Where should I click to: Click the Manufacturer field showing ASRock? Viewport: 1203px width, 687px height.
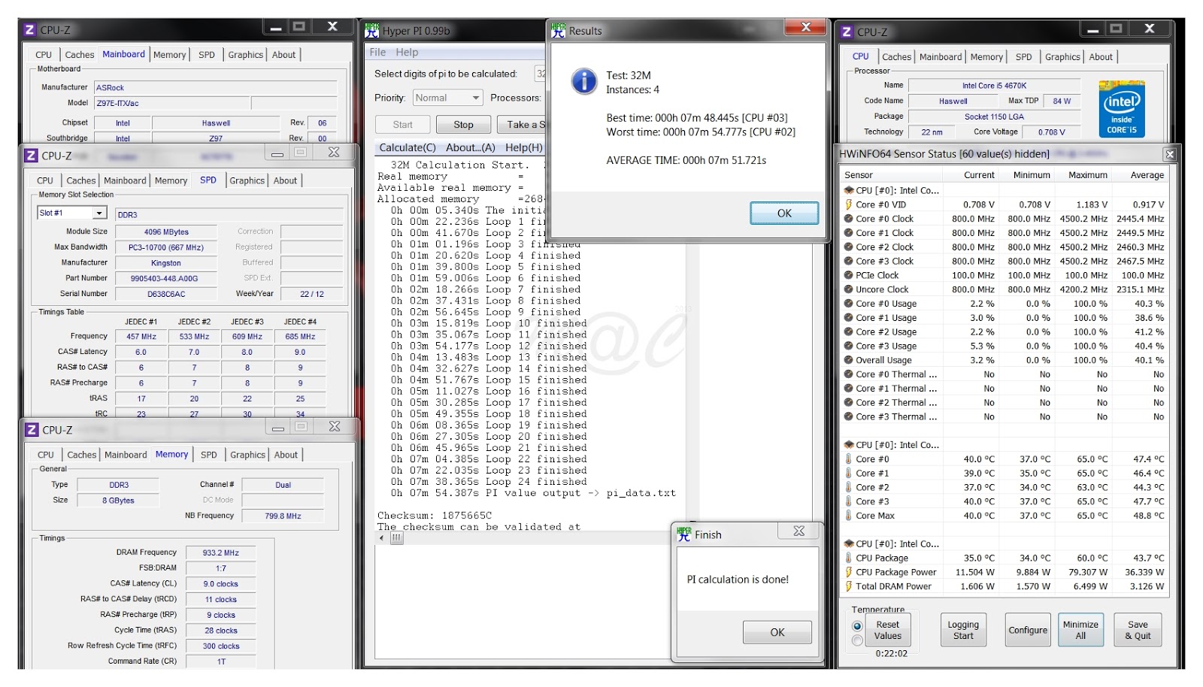pos(216,87)
